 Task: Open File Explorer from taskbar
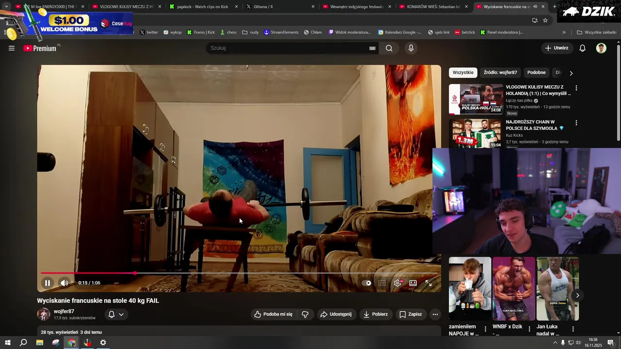(40, 343)
